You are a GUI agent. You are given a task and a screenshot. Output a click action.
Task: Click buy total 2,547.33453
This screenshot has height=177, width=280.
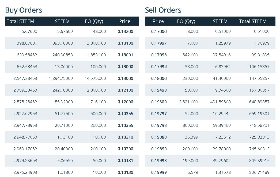coord(25,78)
